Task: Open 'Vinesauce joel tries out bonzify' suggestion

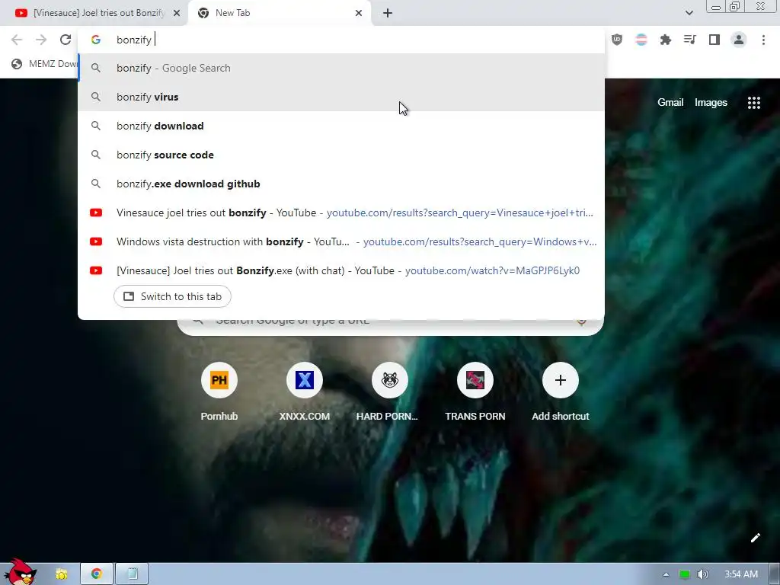Action: tap(341, 213)
